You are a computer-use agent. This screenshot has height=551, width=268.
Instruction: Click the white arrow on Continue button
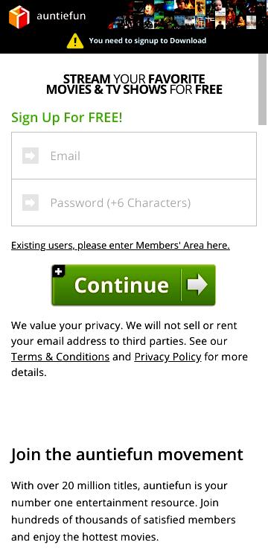click(x=197, y=284)
